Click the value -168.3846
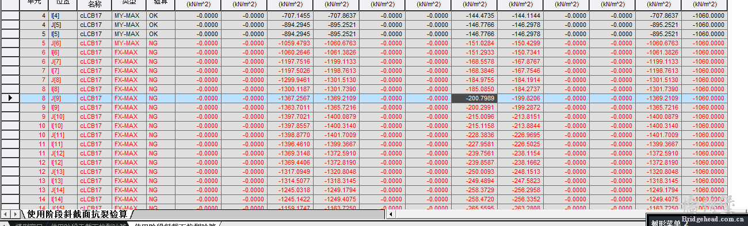 pos(474,71)
